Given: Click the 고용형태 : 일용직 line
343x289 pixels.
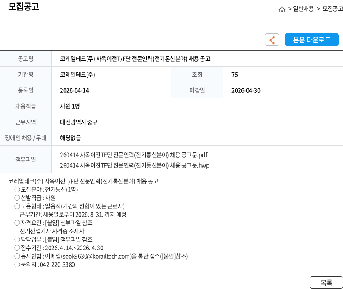Looking at the screenshot, I should [x=70, y=206].
